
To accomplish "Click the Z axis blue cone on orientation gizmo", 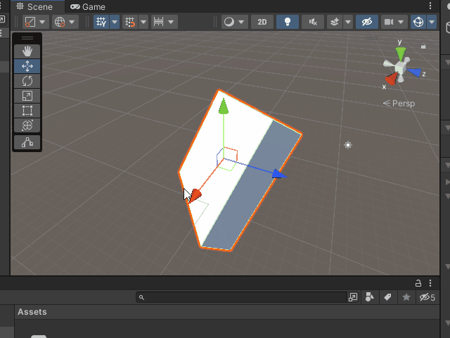I will 415,73.
